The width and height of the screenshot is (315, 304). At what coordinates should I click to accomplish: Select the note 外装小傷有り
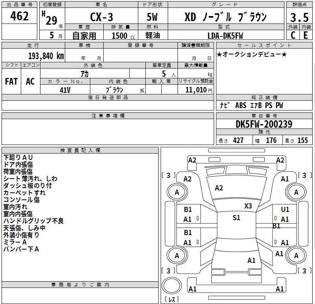pos(21,235)
